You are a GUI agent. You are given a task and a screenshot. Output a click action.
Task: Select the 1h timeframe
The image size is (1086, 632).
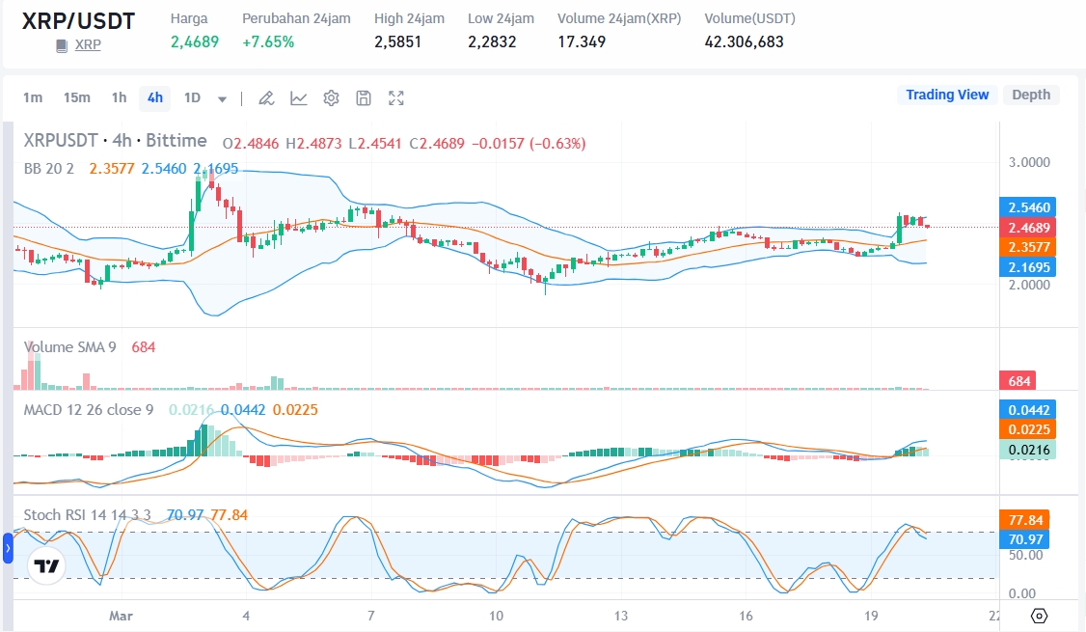[120, 97]
